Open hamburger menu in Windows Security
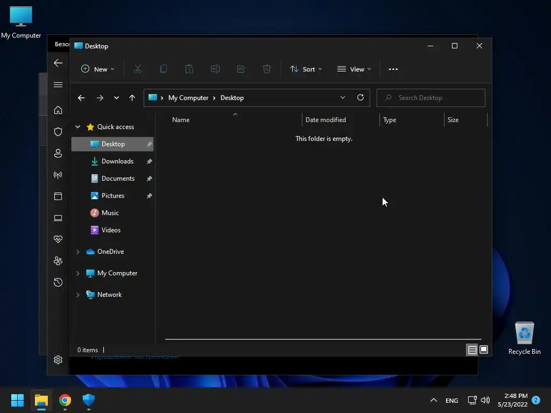 pos(58,85)
